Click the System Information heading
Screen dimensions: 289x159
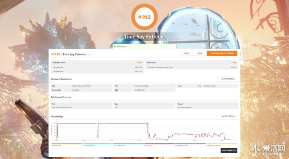coord(61,79)
